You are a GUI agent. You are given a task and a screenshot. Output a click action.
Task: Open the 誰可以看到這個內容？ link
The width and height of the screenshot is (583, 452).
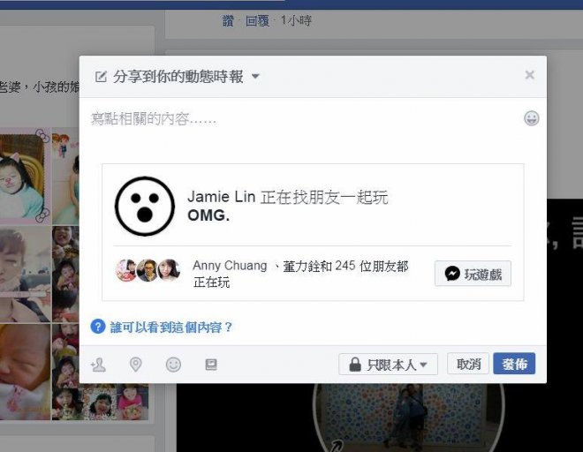pyautogui.click(x=171, y=328)
